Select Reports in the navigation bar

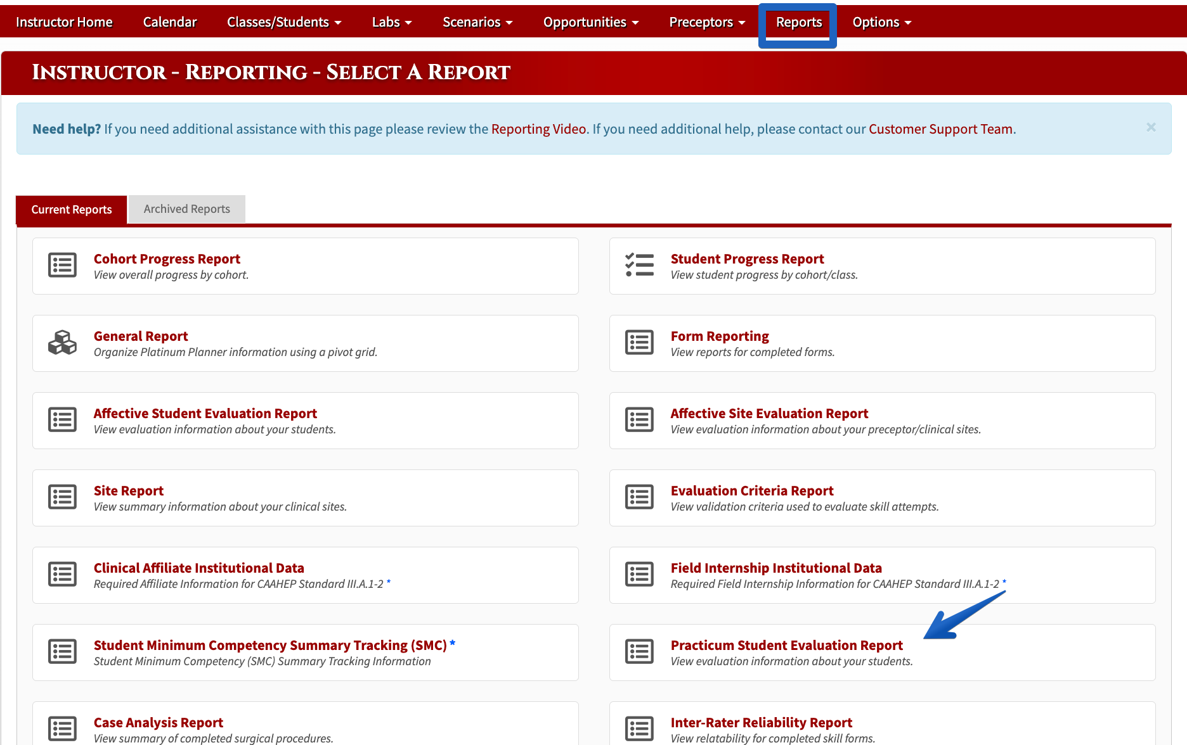pyautogui.click(x=799, y=22)
